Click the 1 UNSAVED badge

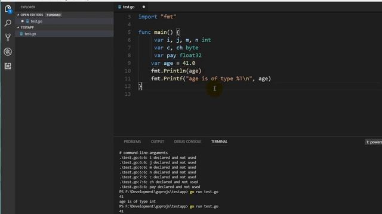pyautogui.click(x=54, y=15)
